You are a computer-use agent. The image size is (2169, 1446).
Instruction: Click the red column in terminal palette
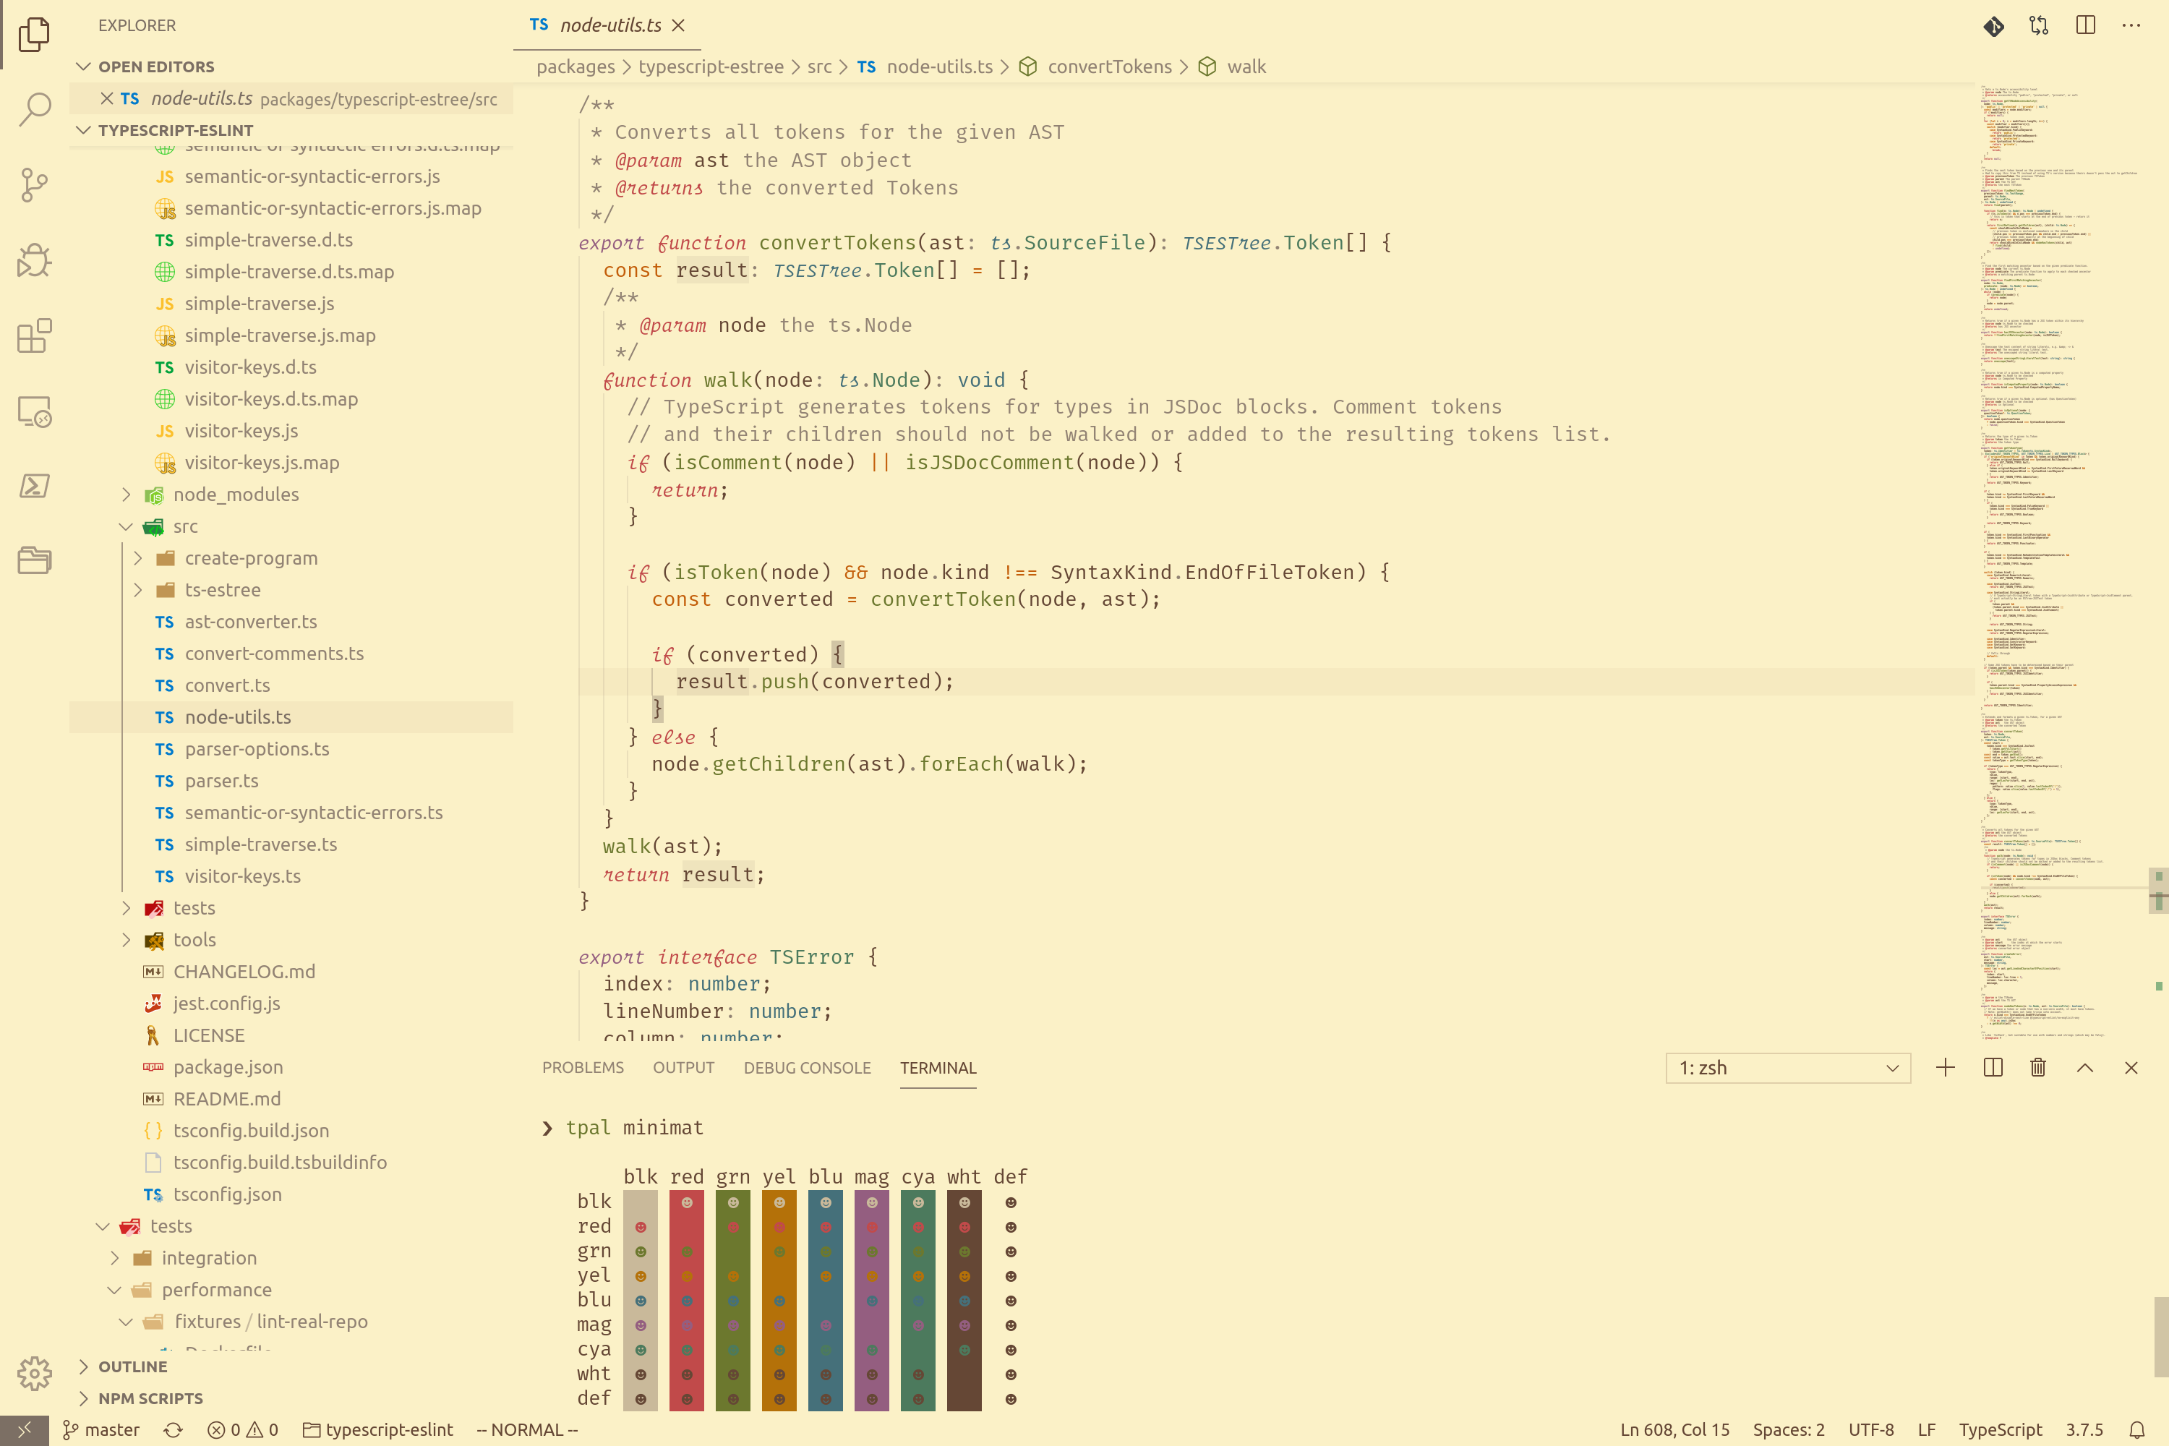click(686, 1300)
